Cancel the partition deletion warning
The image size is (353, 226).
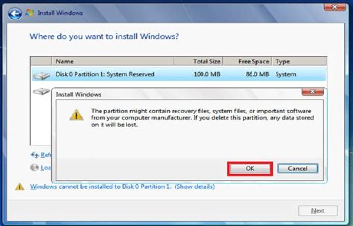coord(298,168)
